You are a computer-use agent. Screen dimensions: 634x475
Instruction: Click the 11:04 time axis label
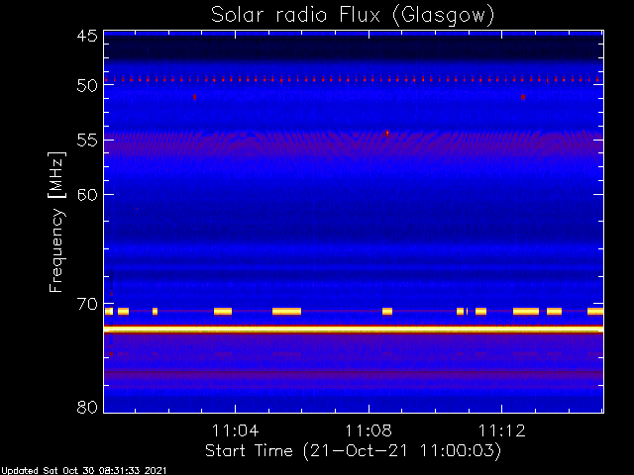(235, 431)
